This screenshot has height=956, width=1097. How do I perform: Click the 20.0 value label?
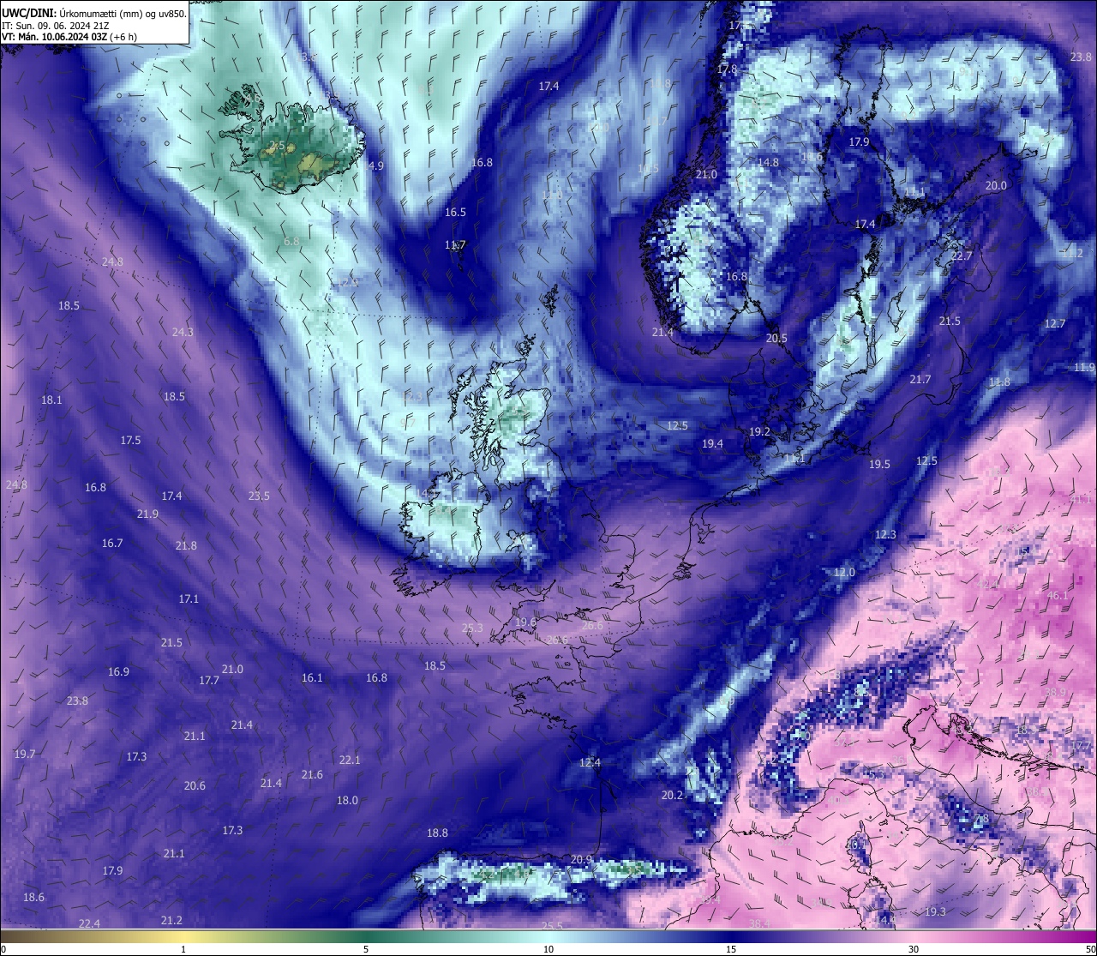[996, 185]
